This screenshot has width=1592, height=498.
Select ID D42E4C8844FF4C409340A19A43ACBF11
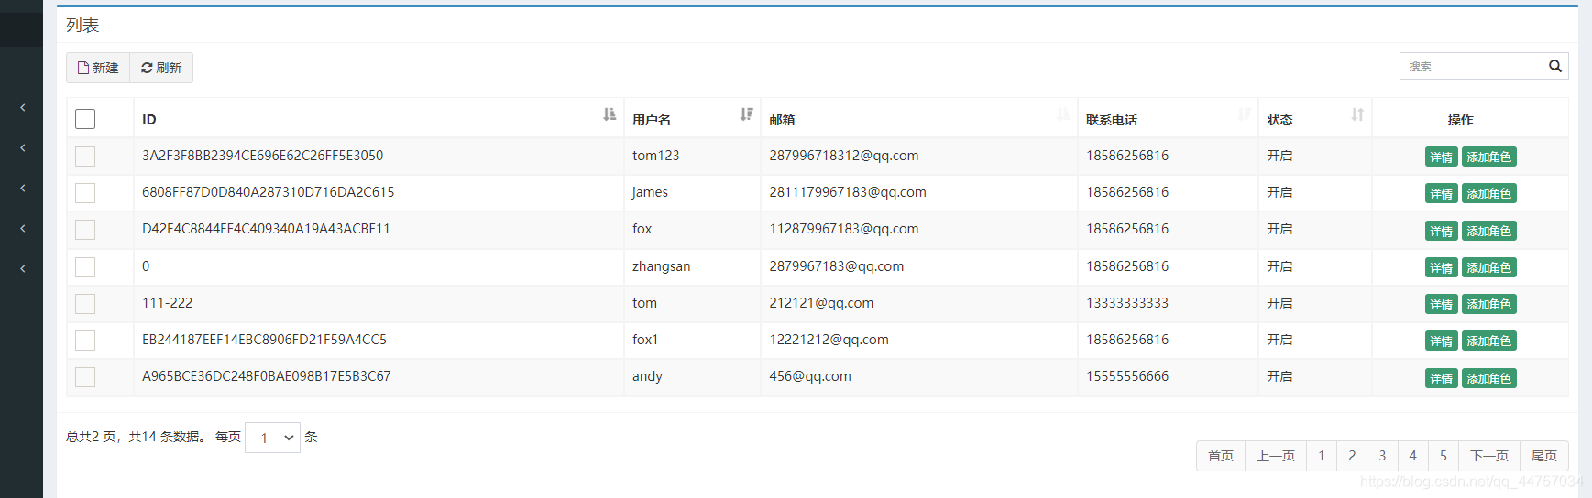pos(266,229)
